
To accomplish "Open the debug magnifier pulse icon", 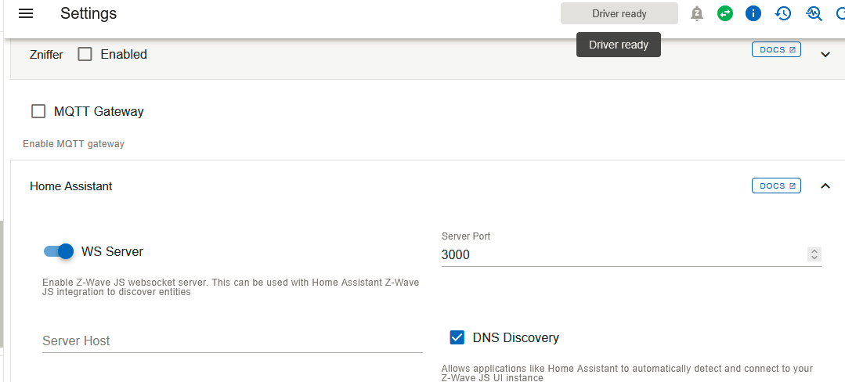I will [x=814, y=13].
